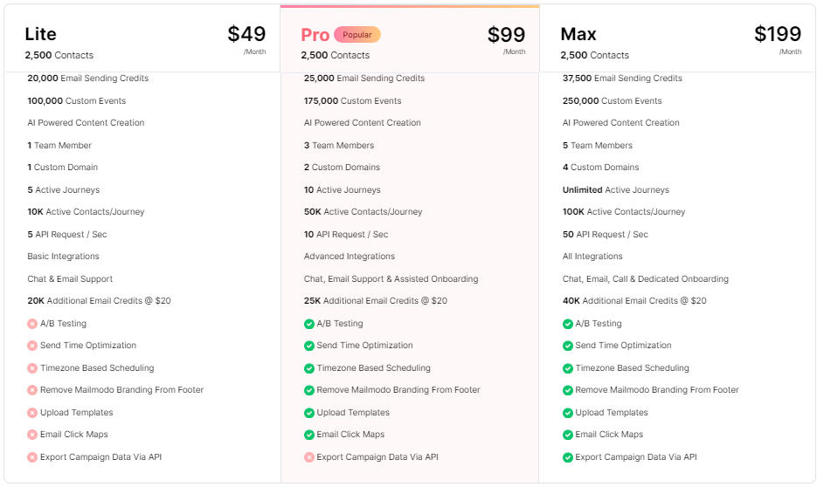The width and height of the screenshot is (817, 487).
Task: Click the red X beside Lite A/B Testing
Action: (32, 324)
